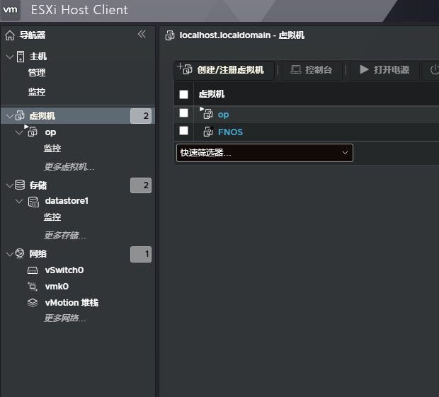Click the virtual machines icon in navigator
This screenshot has height=397, width=439.
click(20, 115)
